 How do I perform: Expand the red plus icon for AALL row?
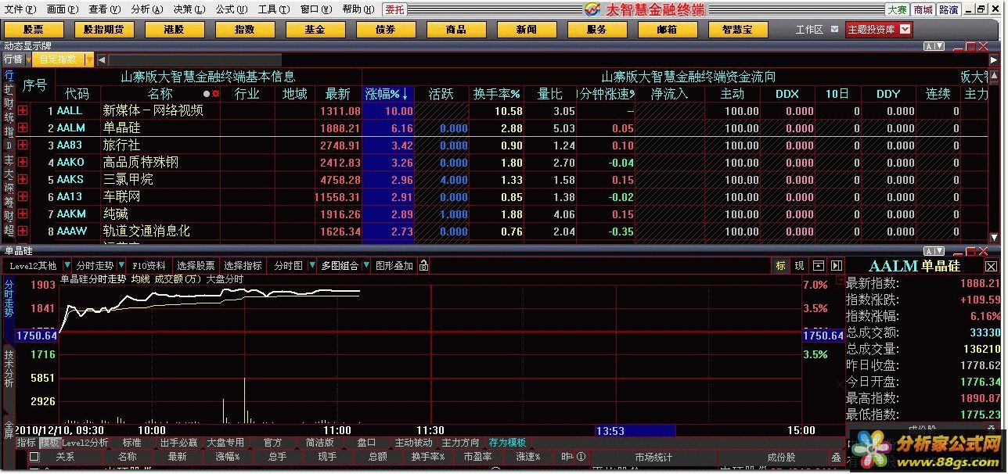click(x=22, y=111)
